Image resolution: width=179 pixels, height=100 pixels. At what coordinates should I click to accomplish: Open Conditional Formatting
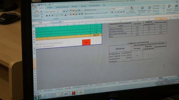(132, 9)
